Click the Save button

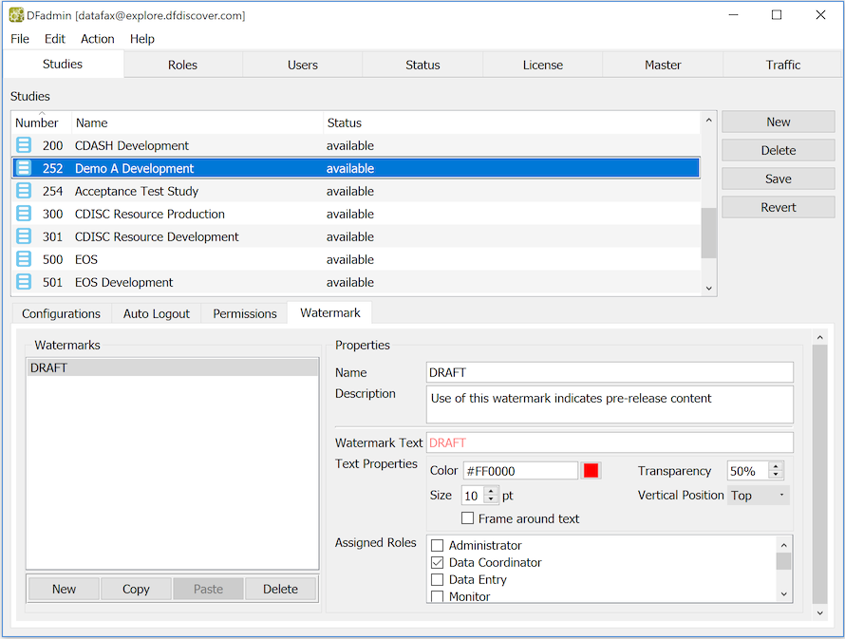point(779,179)
